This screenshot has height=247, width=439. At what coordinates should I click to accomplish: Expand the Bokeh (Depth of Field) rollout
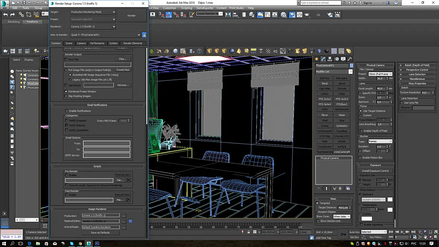417,65
